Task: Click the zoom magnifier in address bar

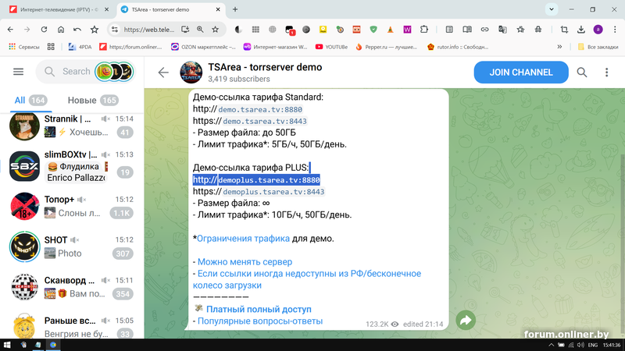Action: pyautogui.click(x=200, y=30)
